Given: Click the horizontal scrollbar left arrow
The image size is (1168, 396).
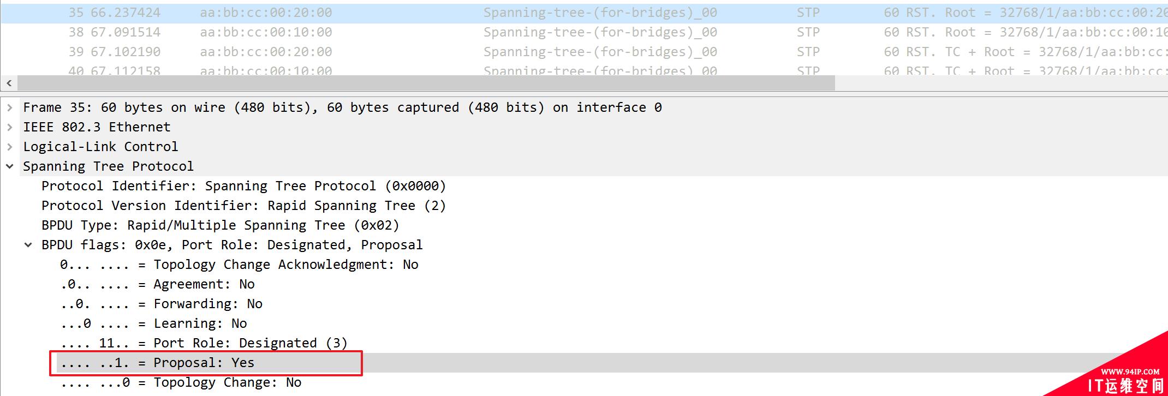Looking at the screenshot, I should (x=9, y=83).
